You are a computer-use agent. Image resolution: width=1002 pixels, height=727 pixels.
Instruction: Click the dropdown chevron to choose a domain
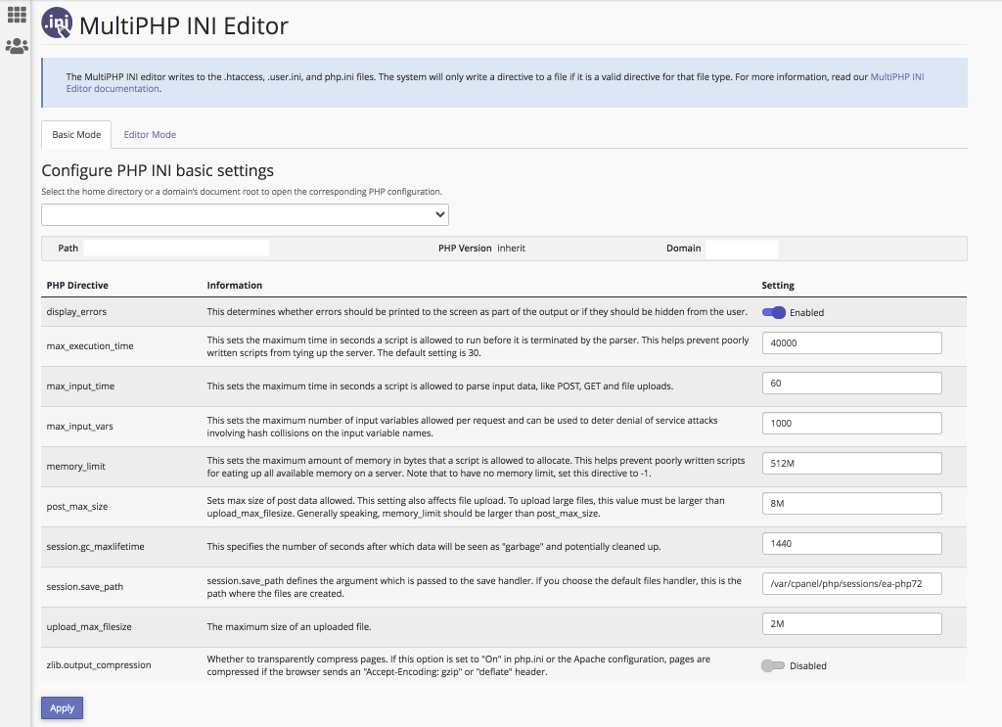click(439, 214)
